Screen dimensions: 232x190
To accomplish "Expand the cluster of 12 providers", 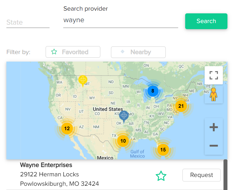I will coord(67,128).
